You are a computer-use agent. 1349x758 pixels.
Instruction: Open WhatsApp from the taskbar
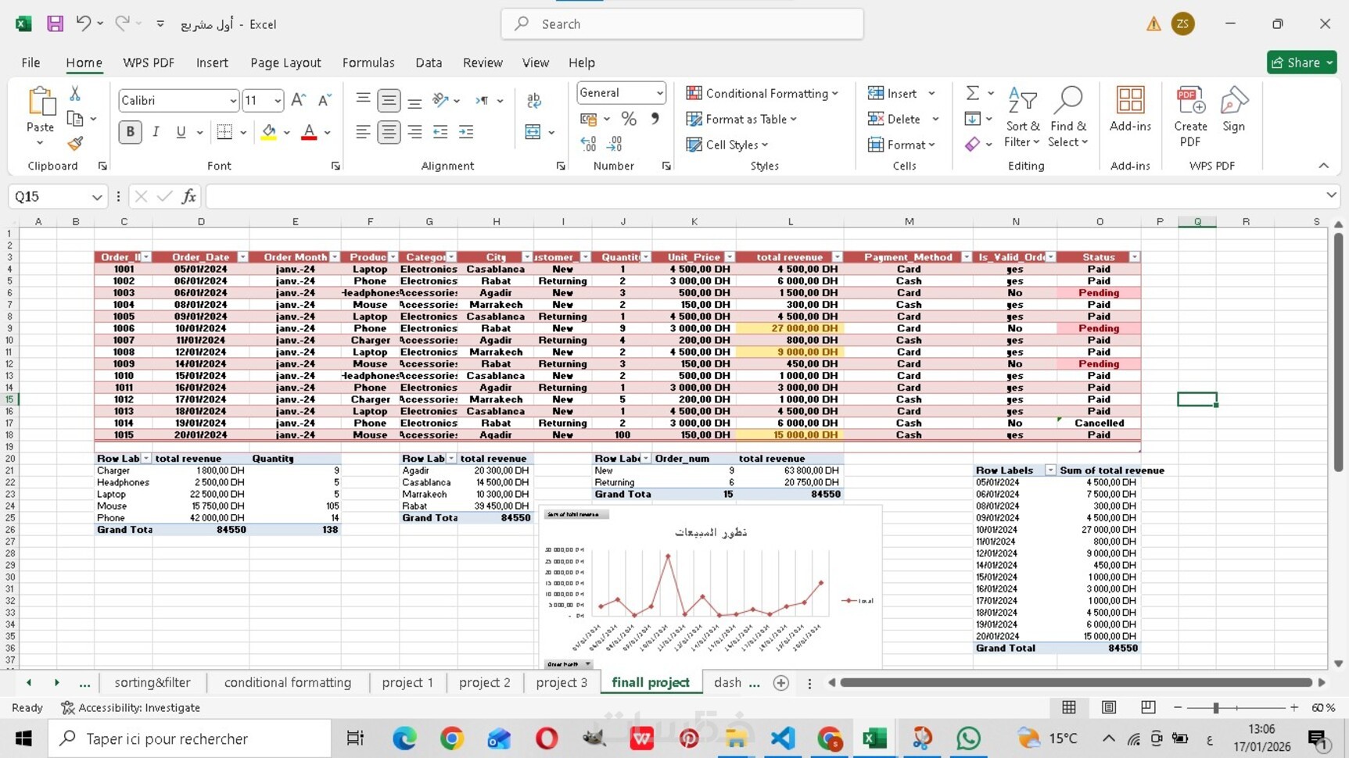tap(968, 738)
